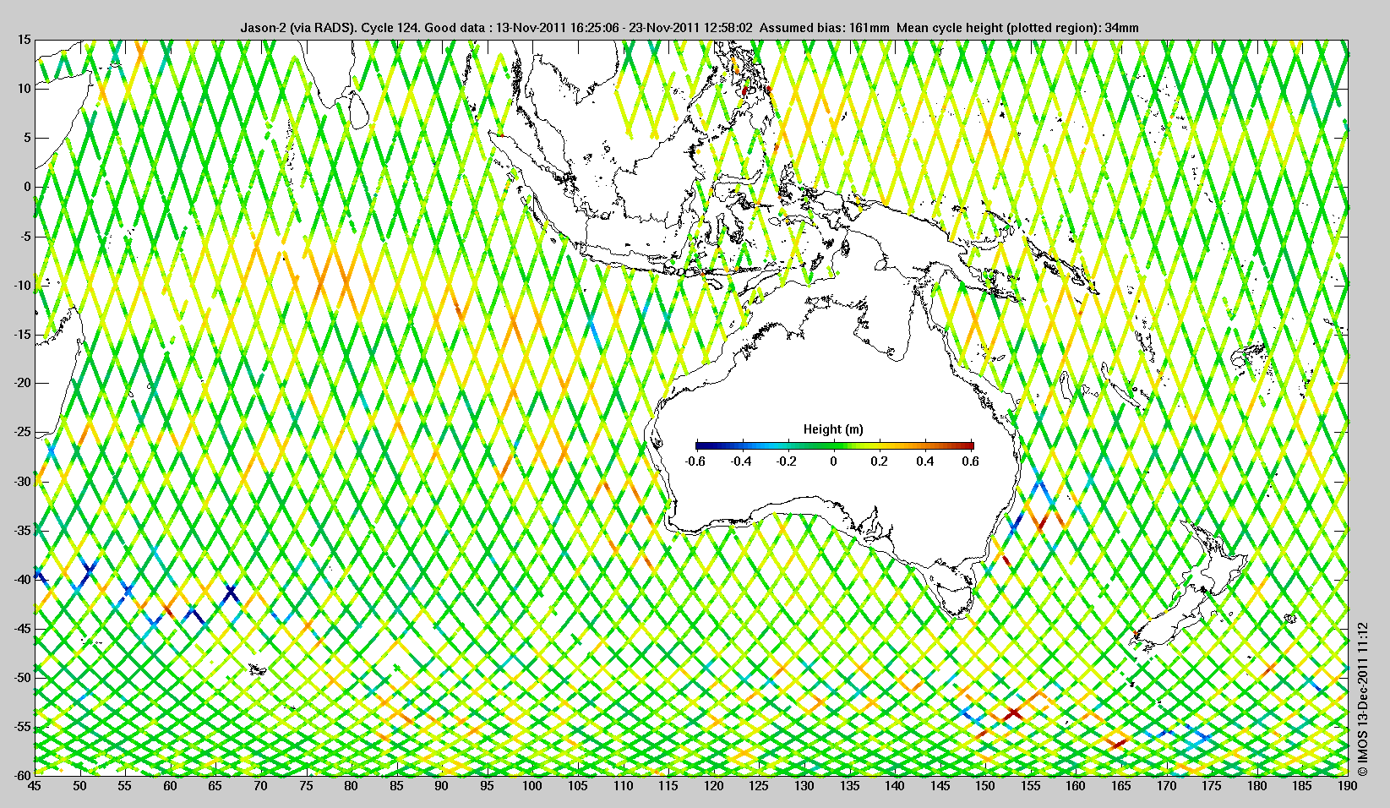Click the "170" longitude label on the bottom axis
This screenshot has width=1390, height=808.
[x=1165, y=786]
